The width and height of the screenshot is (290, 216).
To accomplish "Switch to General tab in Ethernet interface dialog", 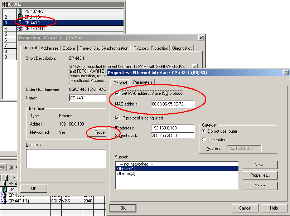I will 120,83.
